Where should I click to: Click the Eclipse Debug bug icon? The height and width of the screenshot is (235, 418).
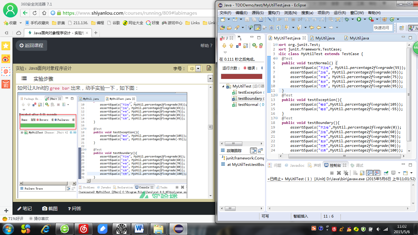[x=347, y=19]
